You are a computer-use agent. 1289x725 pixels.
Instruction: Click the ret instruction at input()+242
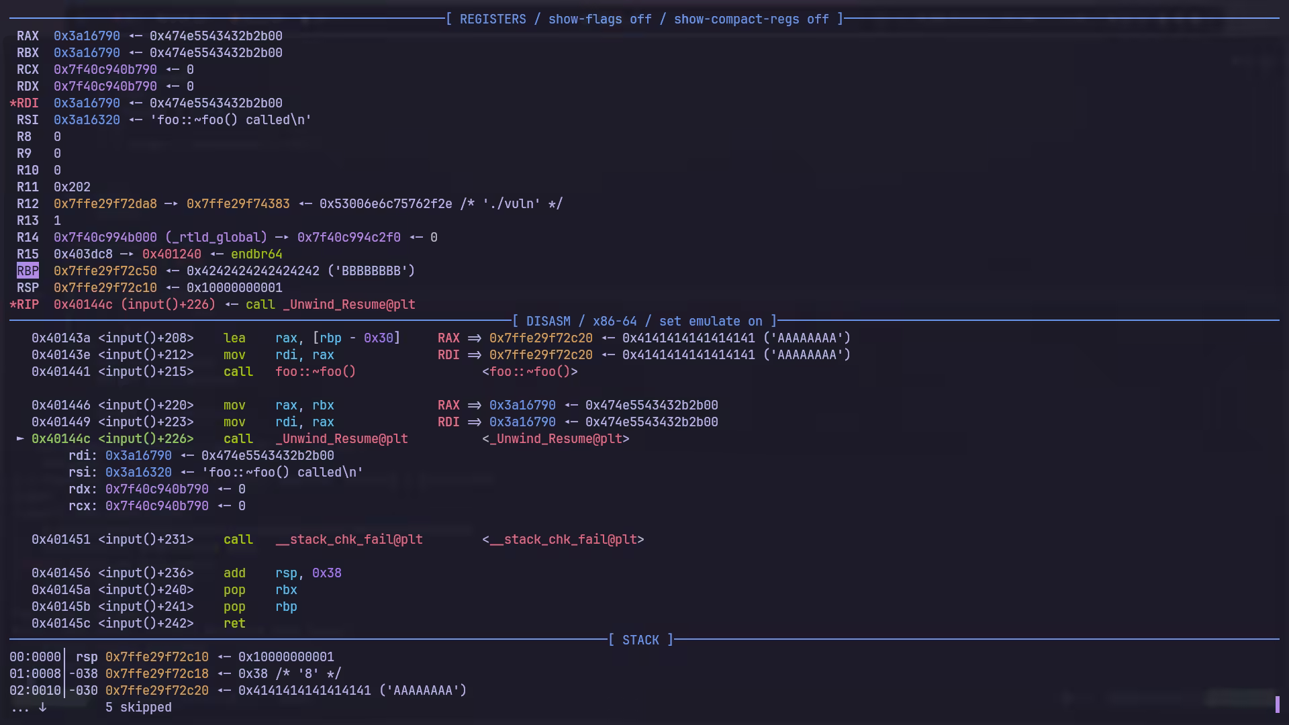[x=234, y=624]
